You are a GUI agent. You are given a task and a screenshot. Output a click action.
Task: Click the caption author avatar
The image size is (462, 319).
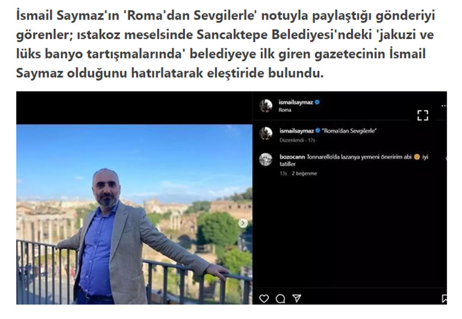point(266,134)
